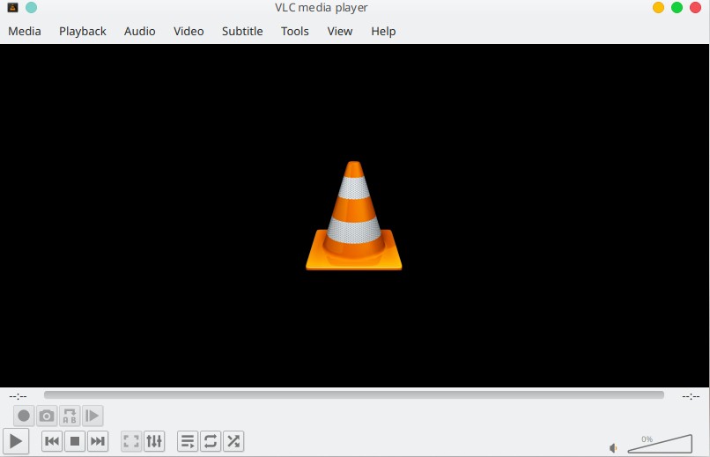This screenshot has height=457, width=710.
Task: Show the playlist panel
Action: pyautogui.click(x=188, y=441)
